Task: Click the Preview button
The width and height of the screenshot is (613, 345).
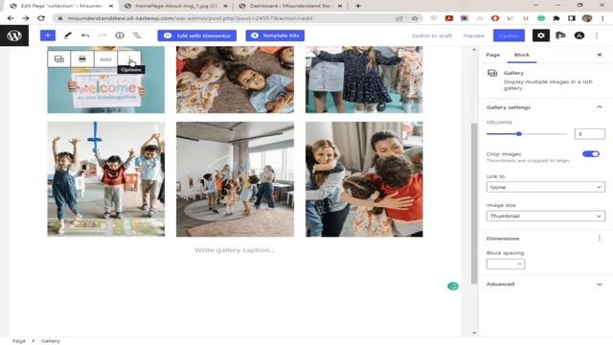Action: (x=474, y=35)
